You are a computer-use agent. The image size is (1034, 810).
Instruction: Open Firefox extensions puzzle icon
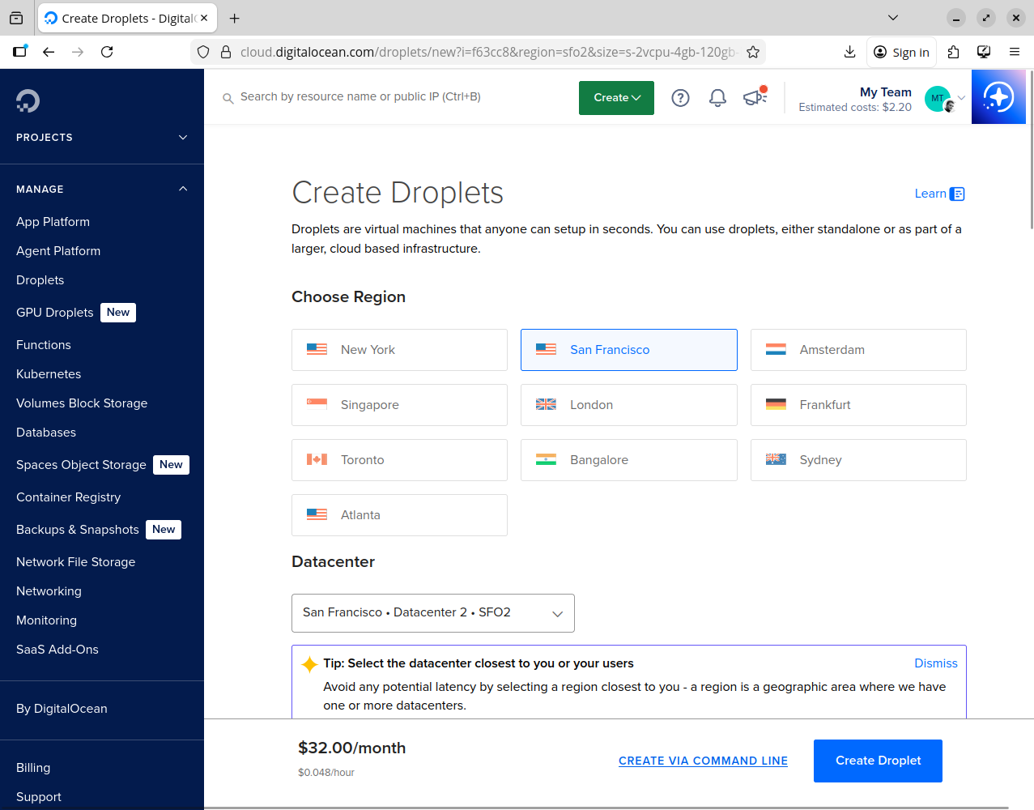[953, 52]
